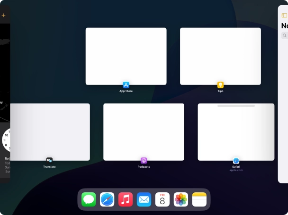This screenshot has height=215, width=288.
Task: Click the yellow plus button at top left
Action: [x=3, y=16]
